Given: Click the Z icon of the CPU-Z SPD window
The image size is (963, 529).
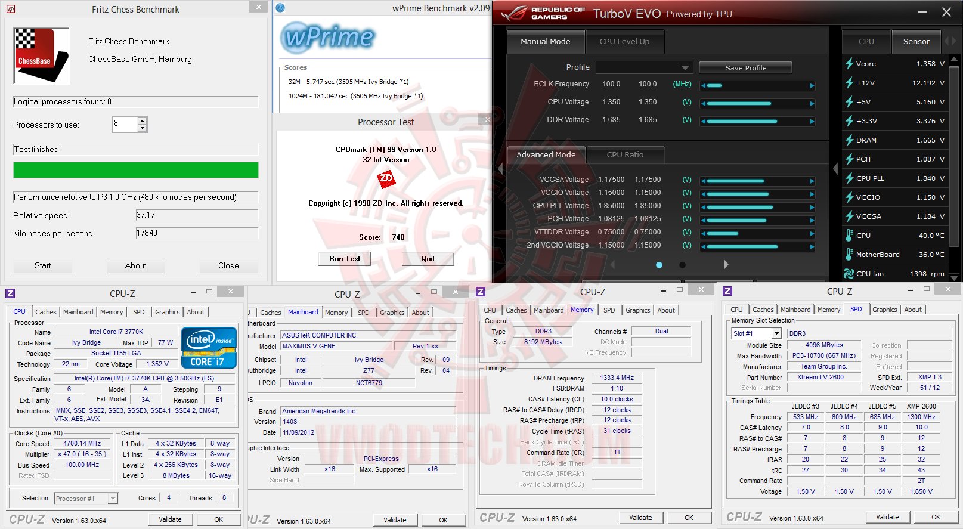Looking at the screenshot, I should click(x=727, y=291).
